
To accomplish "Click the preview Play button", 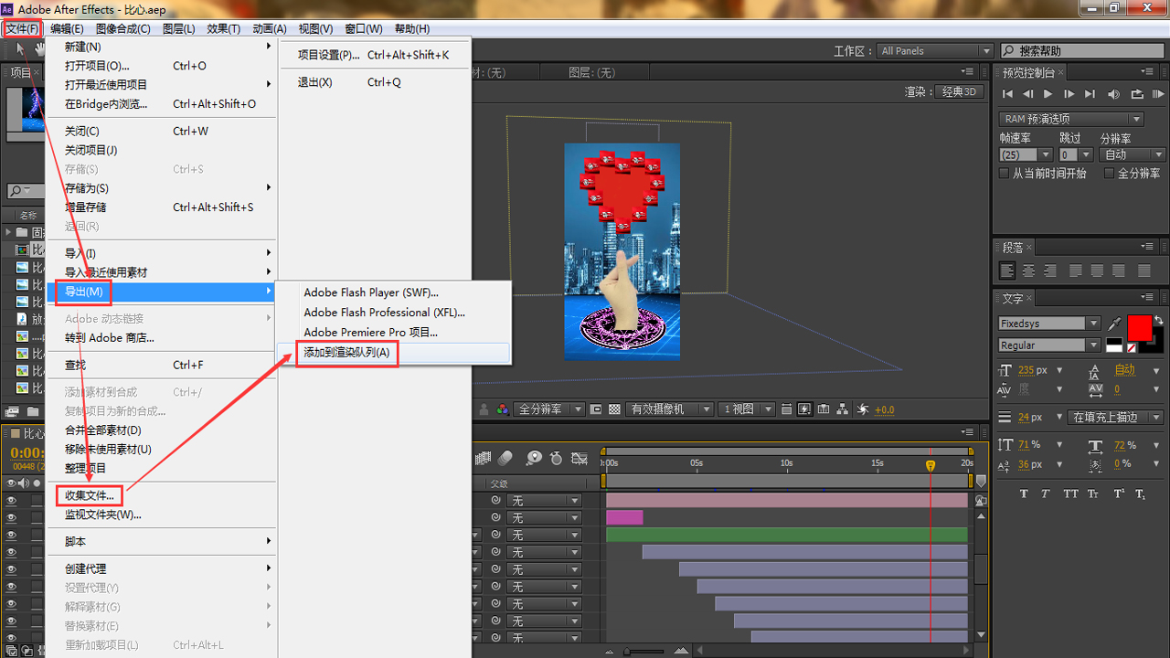I will pyautogui.click(x=1048, y=94).
